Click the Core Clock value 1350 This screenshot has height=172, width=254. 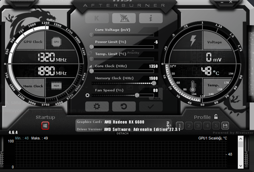coord(153,66)
